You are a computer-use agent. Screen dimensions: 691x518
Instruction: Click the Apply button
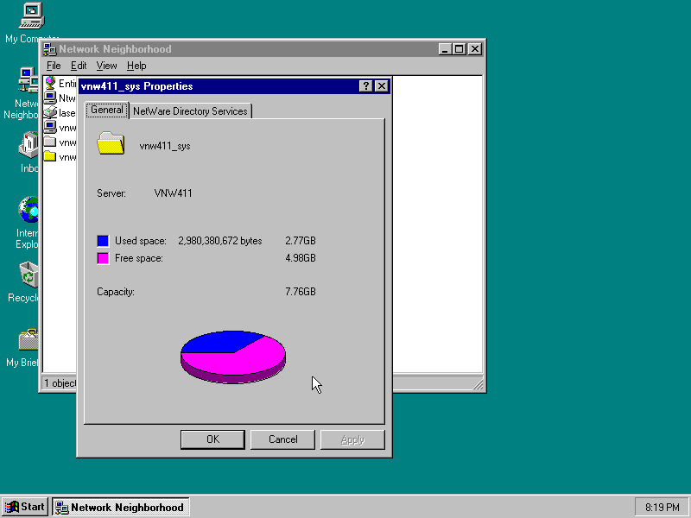(x=352, y=439)
